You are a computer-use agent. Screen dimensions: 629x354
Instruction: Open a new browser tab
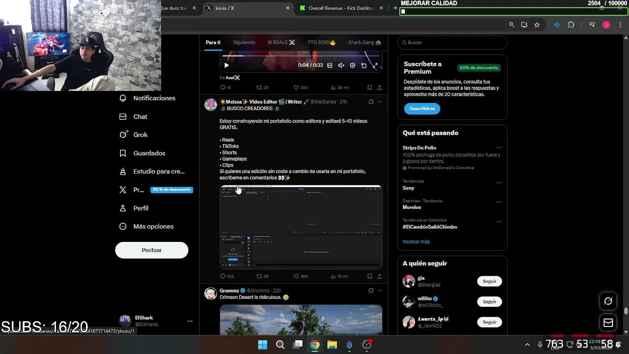pyautogui.click(x=395, y=8)
